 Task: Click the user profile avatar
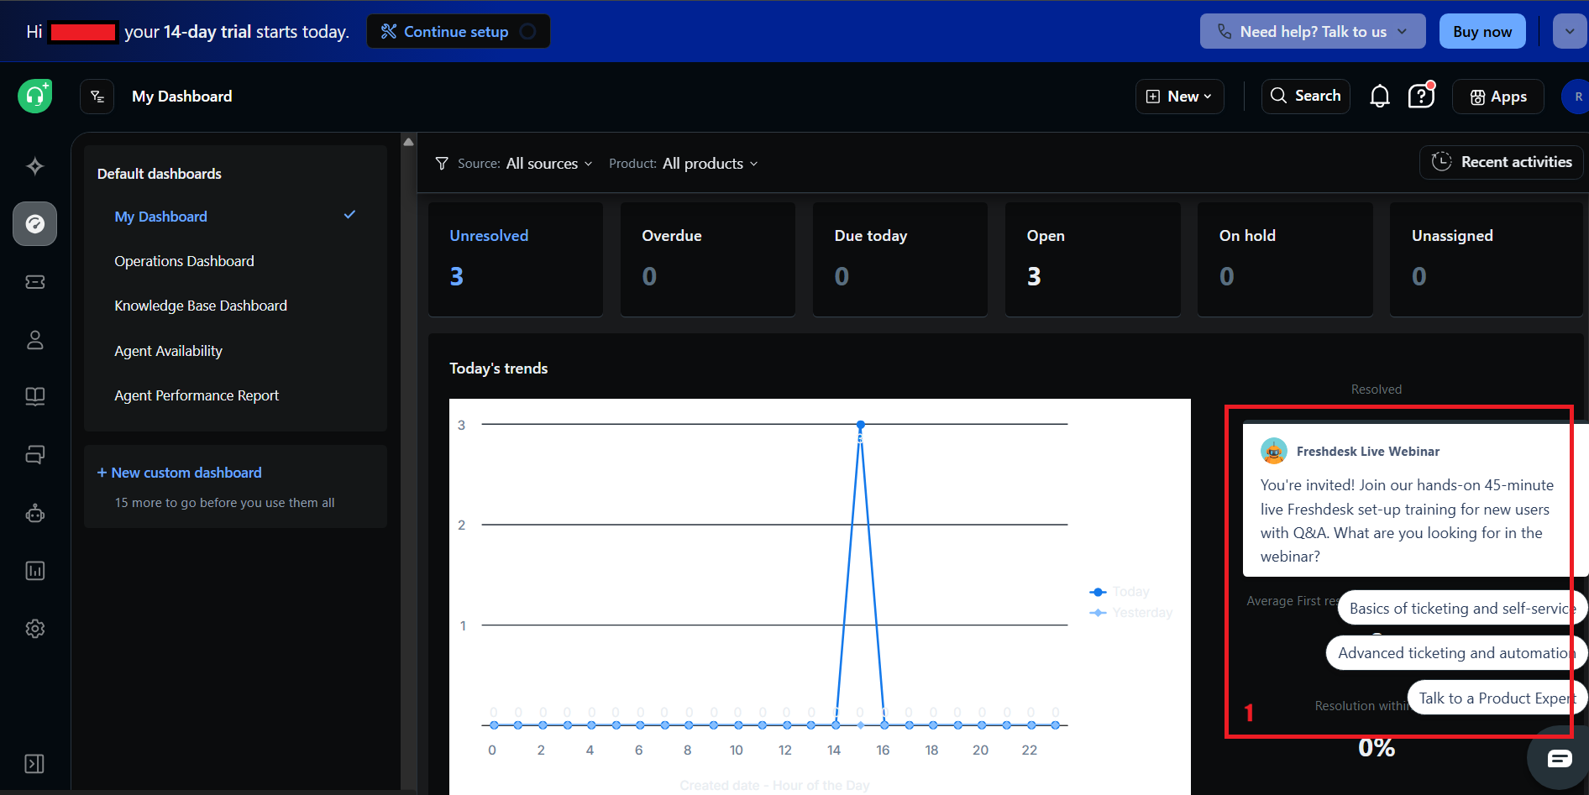coord(1576,97)
